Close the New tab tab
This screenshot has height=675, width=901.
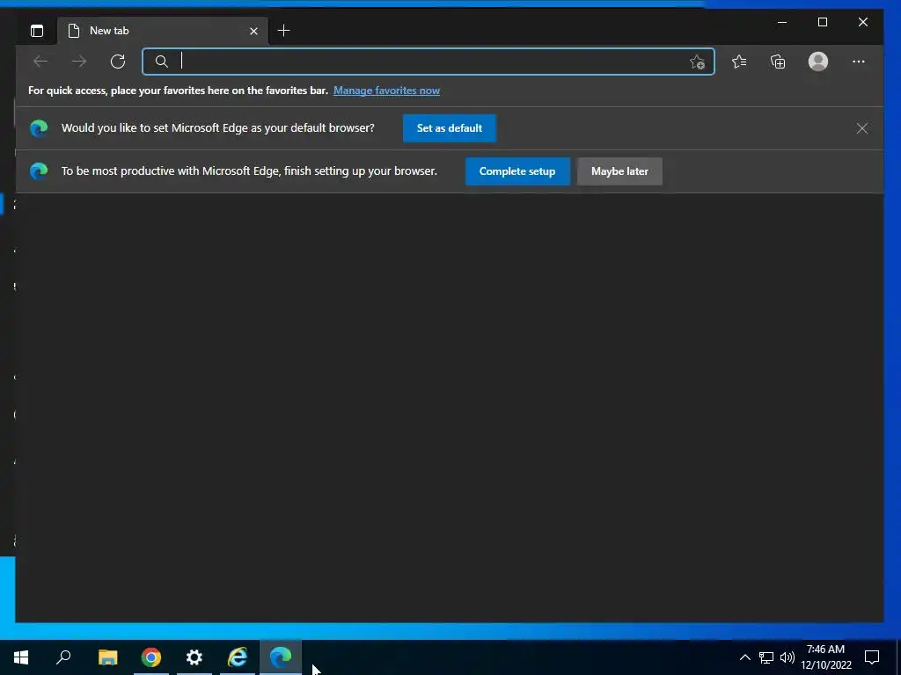[253, 31]
